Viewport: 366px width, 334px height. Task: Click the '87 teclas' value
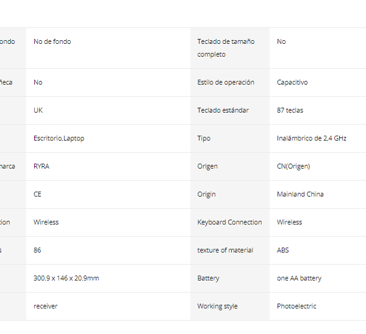pyautogui.click(x=290, y=110)
